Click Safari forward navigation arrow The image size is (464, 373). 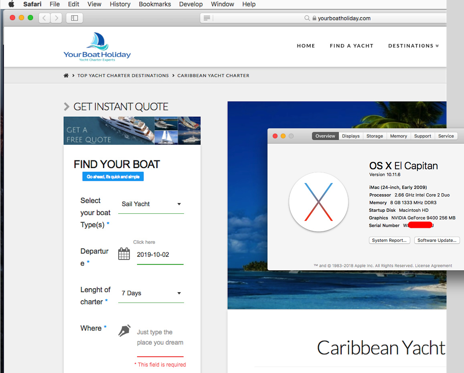click(56, 18)
